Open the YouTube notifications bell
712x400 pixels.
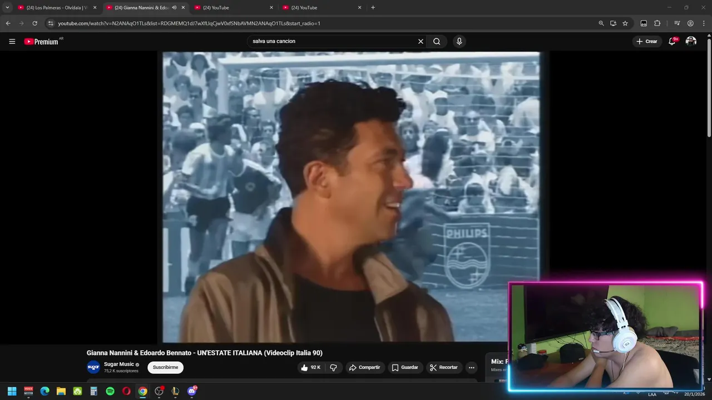click(672, 41)
